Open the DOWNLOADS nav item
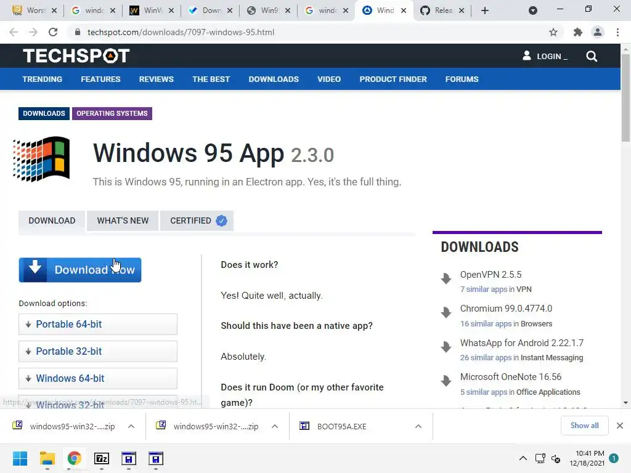Viewport: 631px width, 473px height. 274,79
